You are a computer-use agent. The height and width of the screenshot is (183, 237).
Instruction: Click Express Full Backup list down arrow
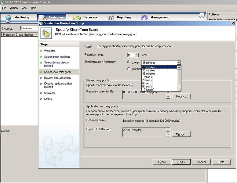coord(168,134)
